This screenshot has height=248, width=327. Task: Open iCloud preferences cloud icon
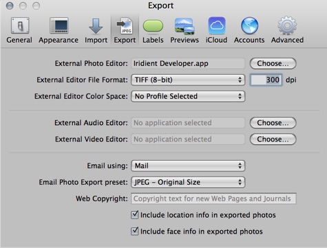[216, 25]
